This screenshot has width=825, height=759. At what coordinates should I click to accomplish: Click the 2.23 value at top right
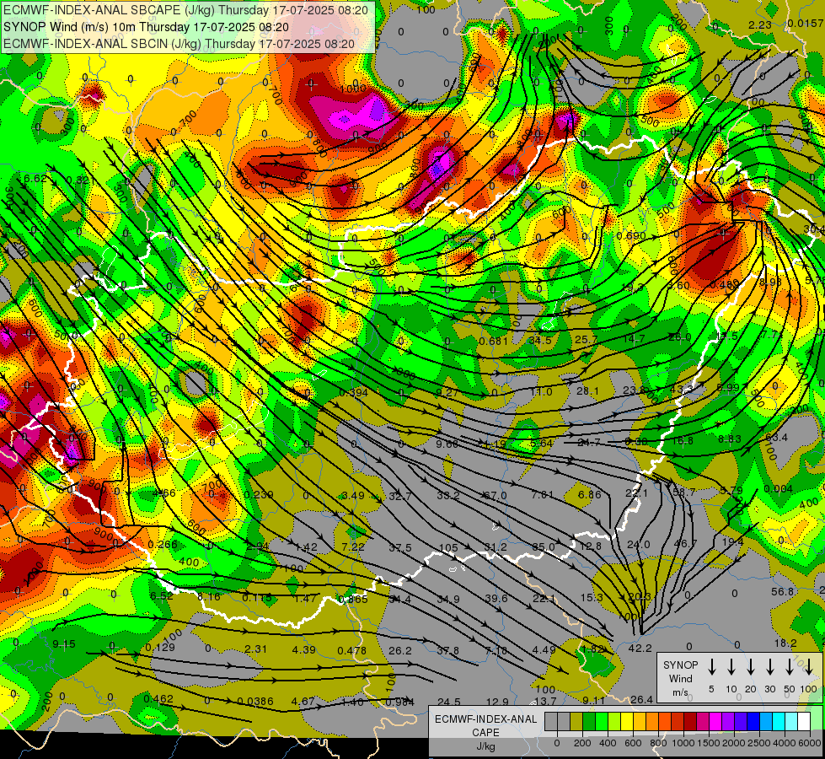point(760,24)
